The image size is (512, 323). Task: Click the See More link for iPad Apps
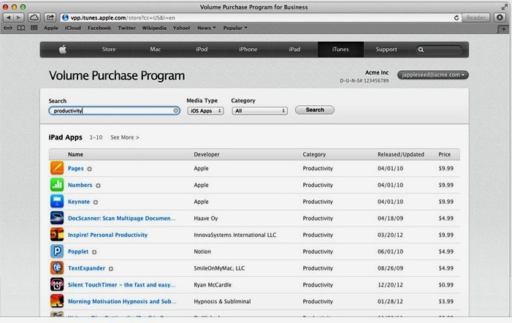(x=125, y=137)
